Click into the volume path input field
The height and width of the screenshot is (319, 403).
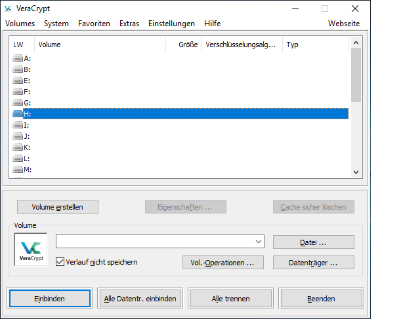click(154, 242)
